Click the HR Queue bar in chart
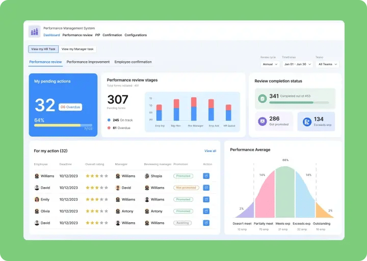 click(x=228, y=113)
